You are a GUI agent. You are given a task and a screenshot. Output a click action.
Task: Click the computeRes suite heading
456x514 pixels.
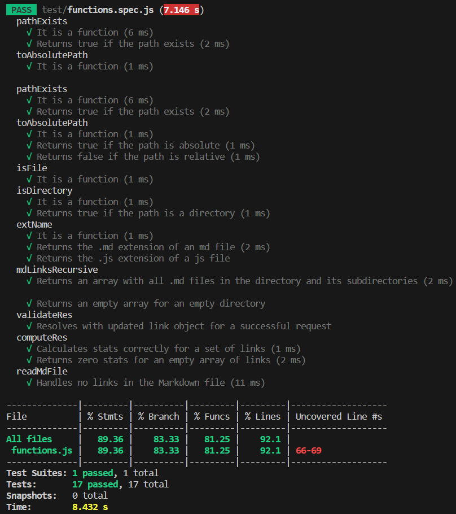pos(42,337)
